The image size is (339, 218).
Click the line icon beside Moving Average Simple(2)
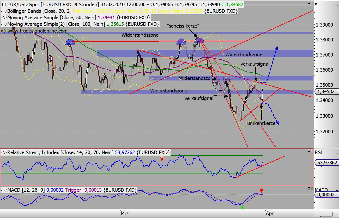(x=4, y=24)
